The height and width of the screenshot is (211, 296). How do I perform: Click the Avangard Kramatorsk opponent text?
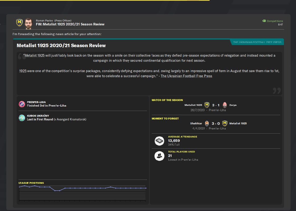pos(70,119)
